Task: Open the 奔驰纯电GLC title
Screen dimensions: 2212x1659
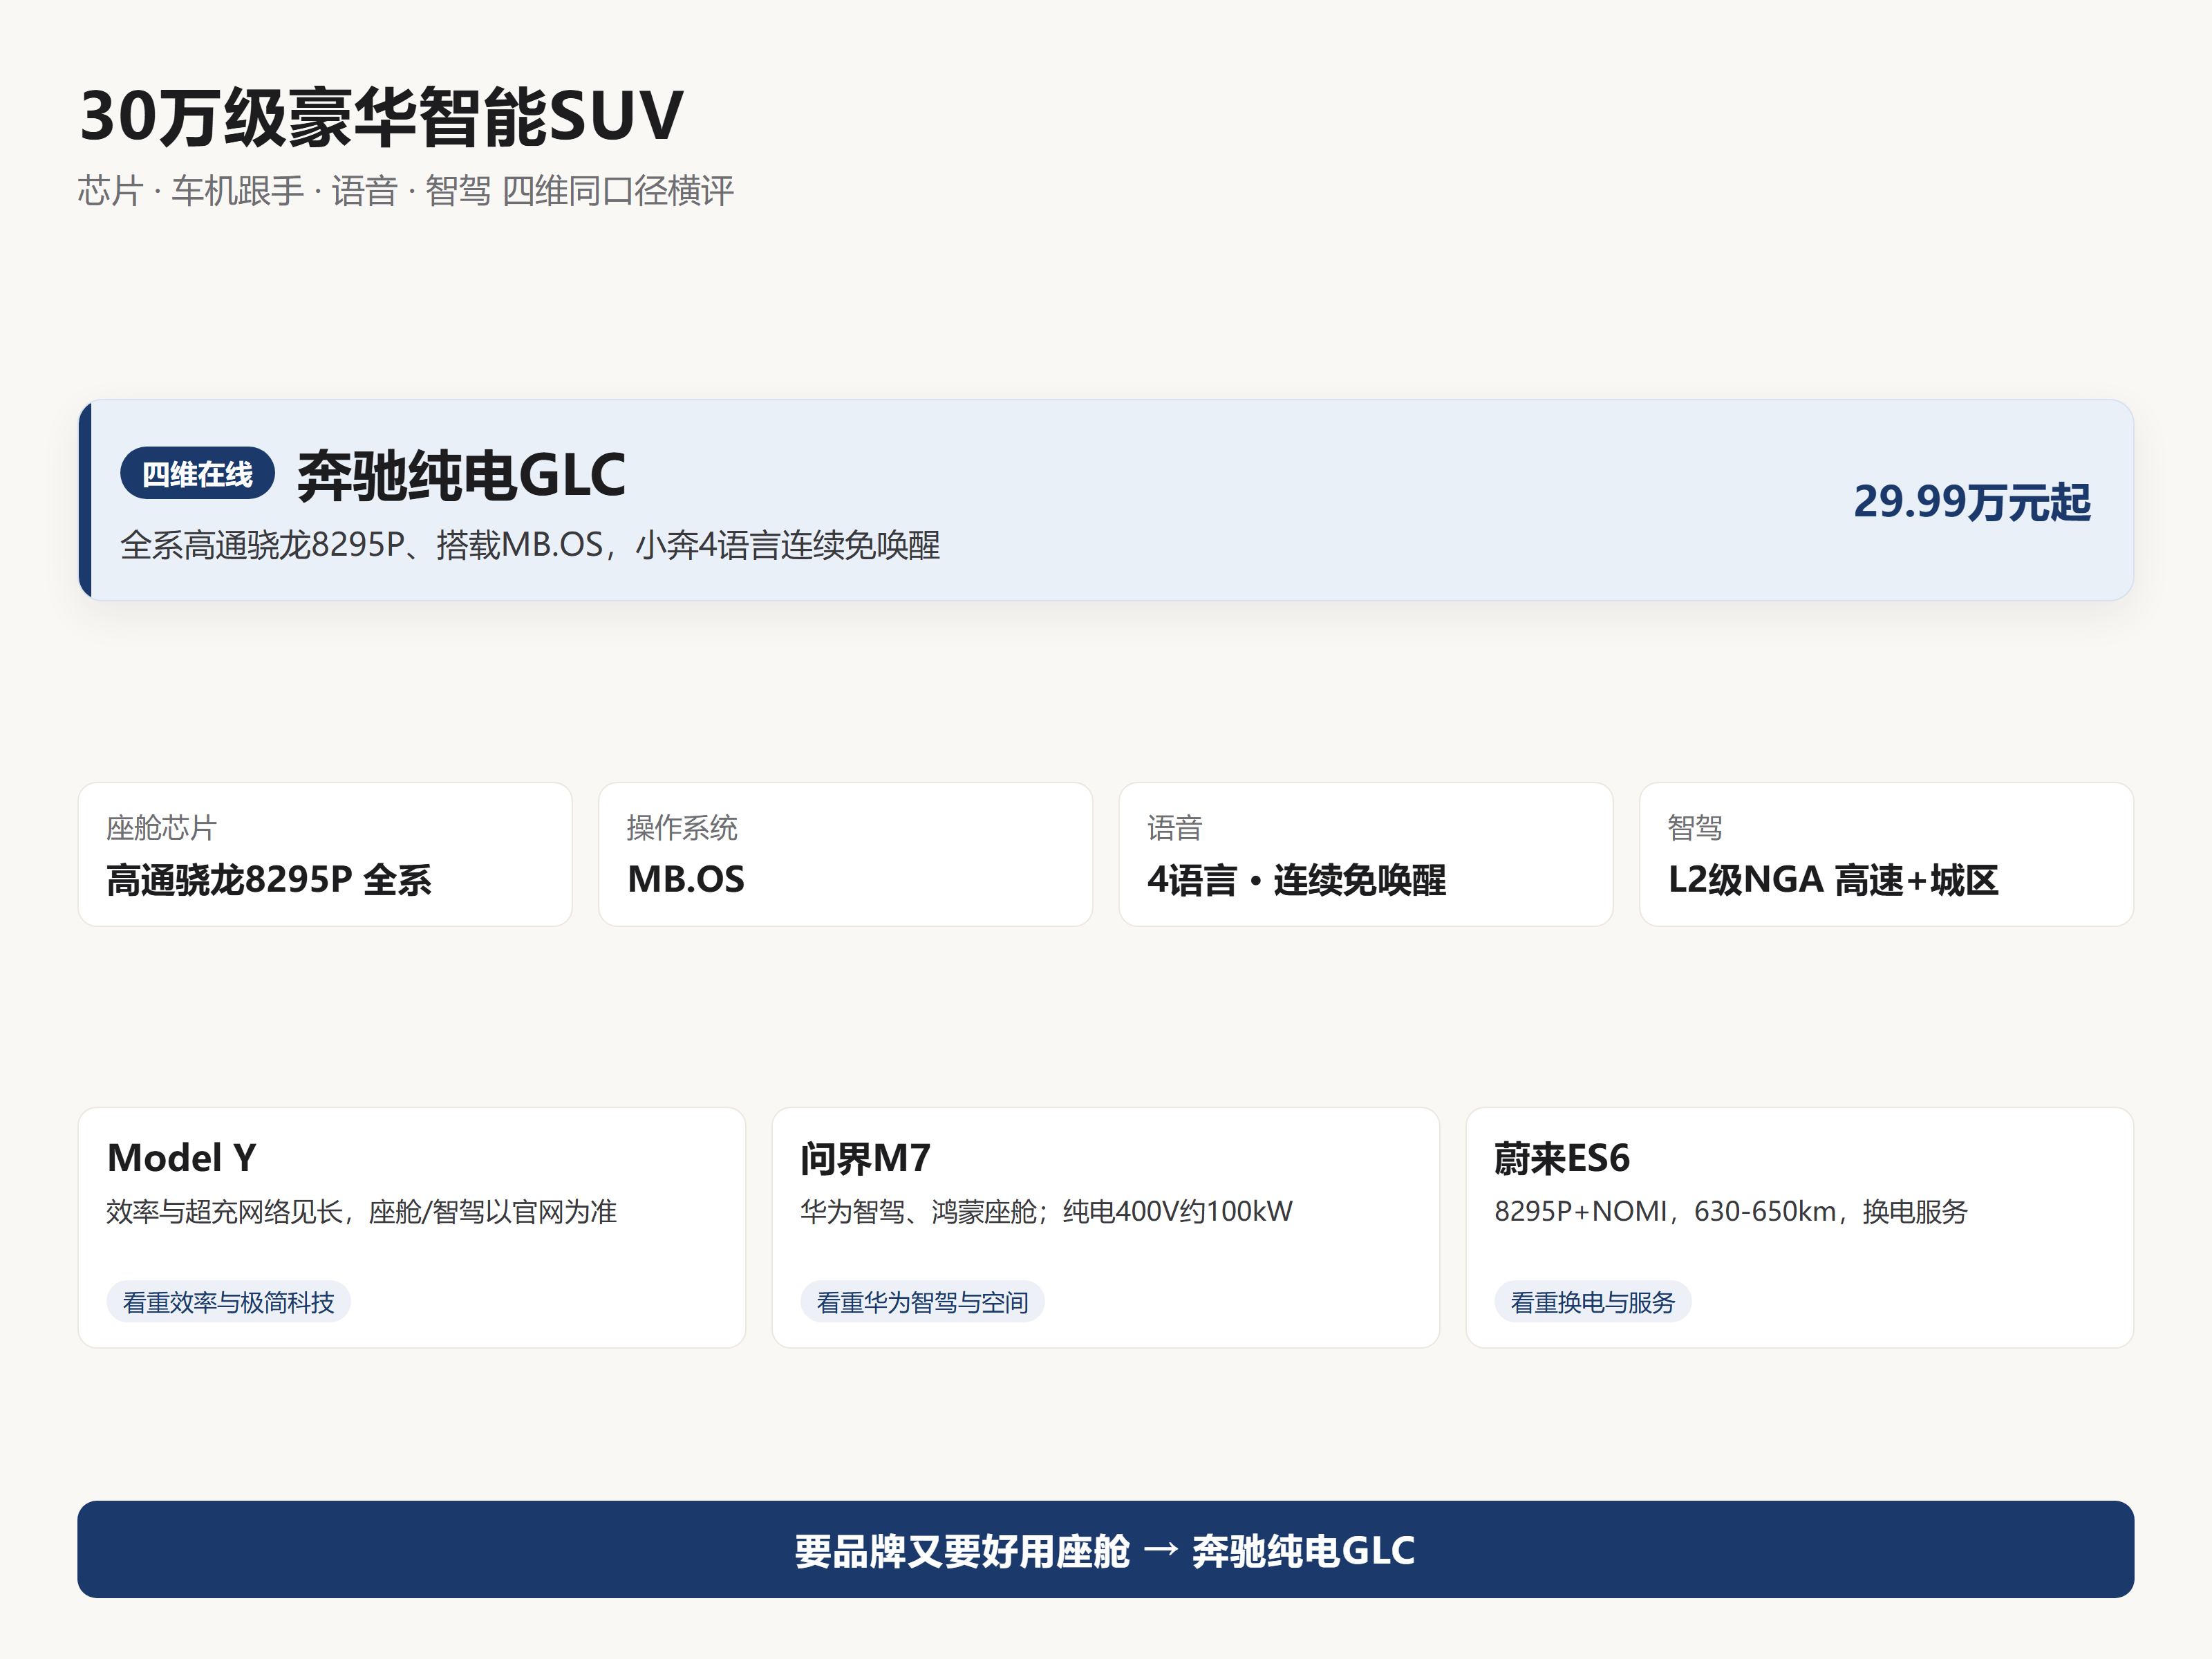Action: (x=461, y=474)
